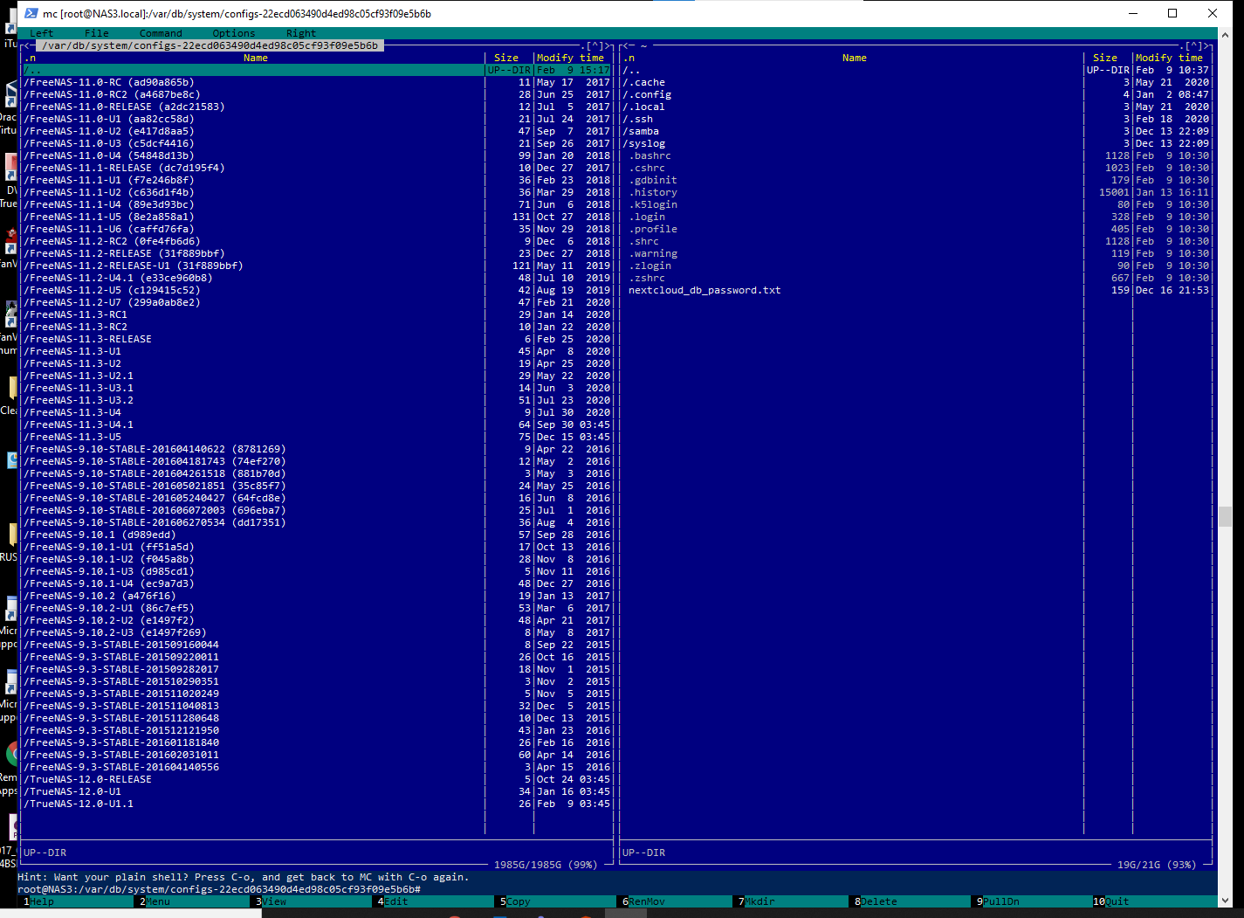Select the FreeNAS-11.2-U7 (299a0ab8e2) directory

[317, 302]
